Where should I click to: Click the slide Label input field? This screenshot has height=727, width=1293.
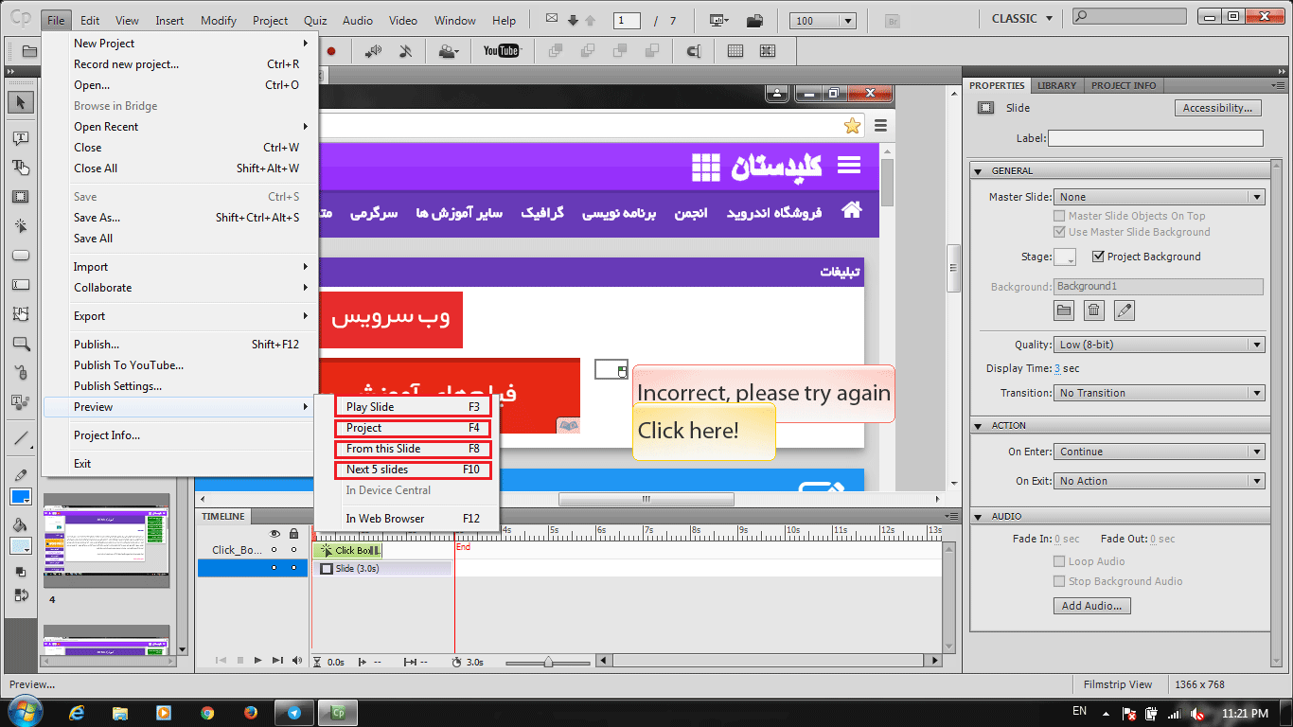click(x=1156, y=138)
